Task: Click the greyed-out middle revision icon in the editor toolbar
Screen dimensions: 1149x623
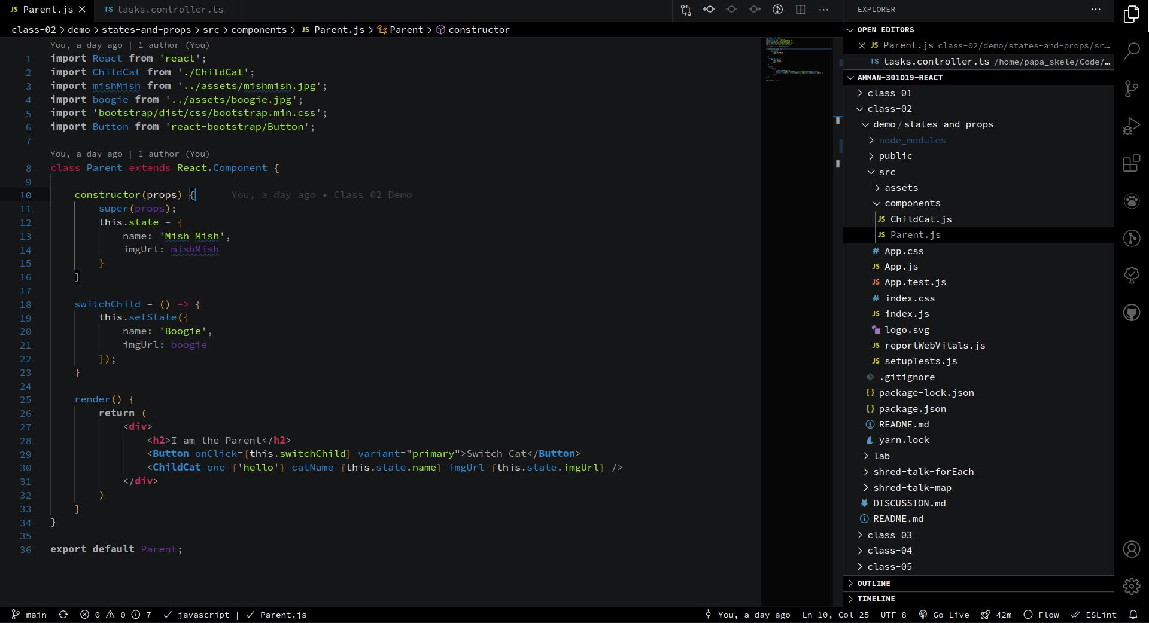Action: click(x=731, y=10)
